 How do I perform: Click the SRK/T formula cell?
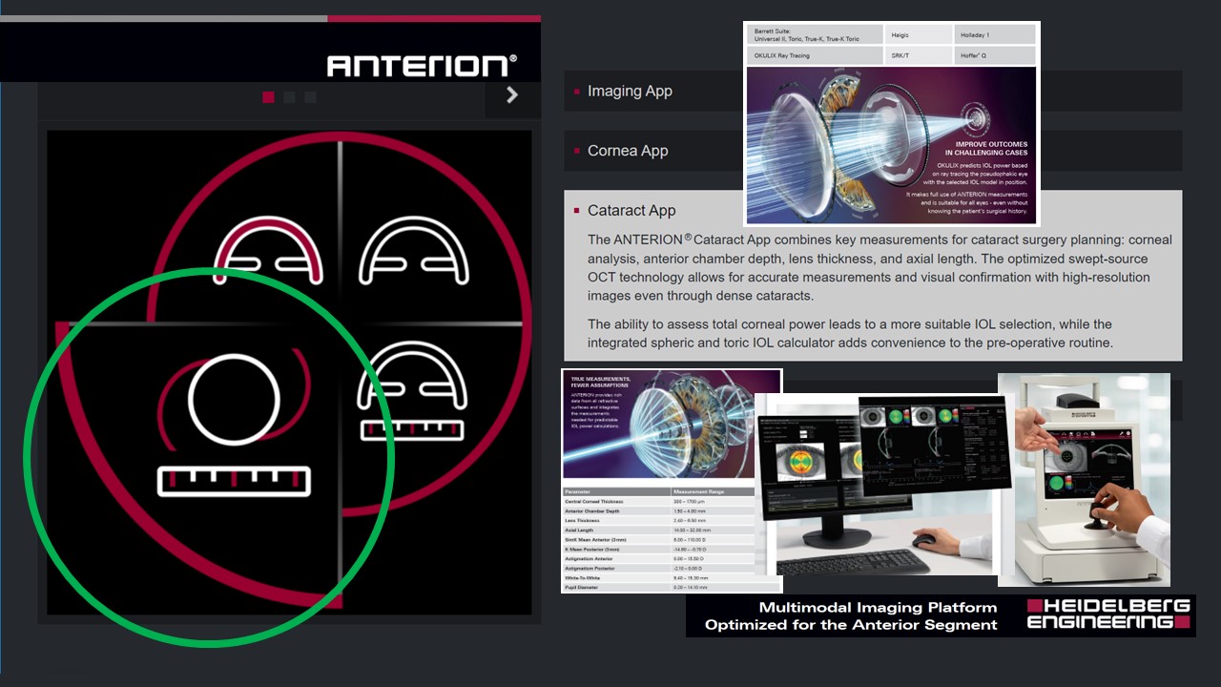[919, 55]
